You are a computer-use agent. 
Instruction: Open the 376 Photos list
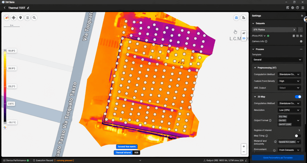pyautogui.click(x=274, y=30)
